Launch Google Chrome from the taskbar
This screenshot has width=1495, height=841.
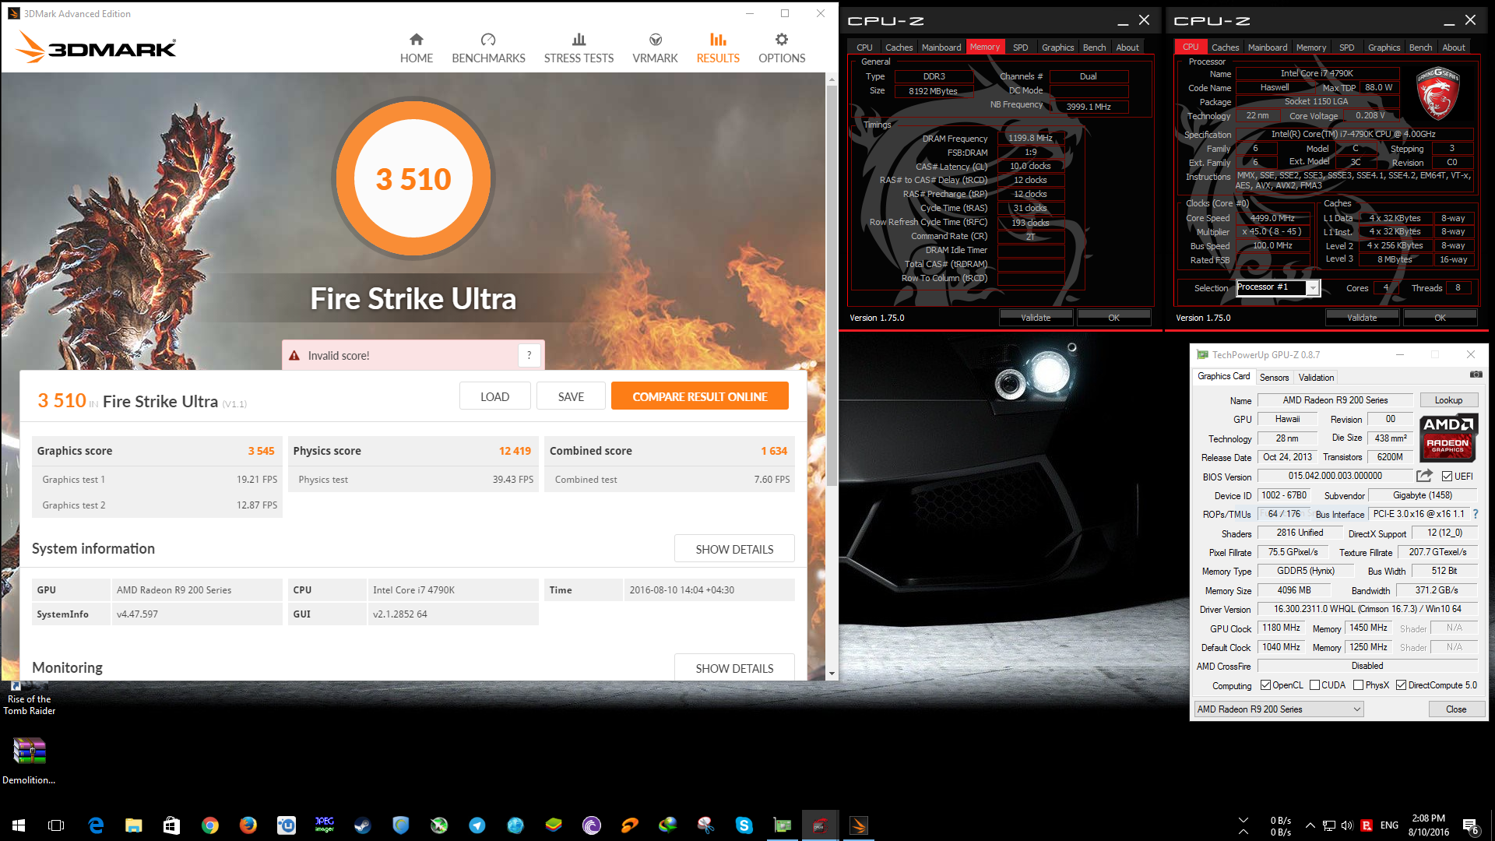click(210, 825)
